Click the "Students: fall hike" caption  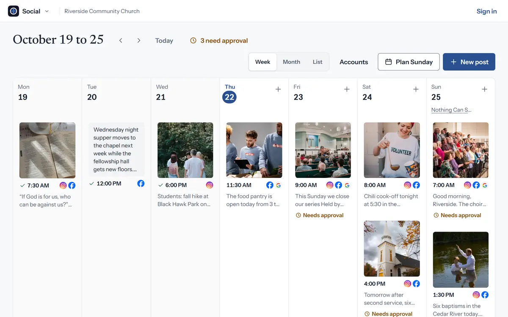[184, 200]
